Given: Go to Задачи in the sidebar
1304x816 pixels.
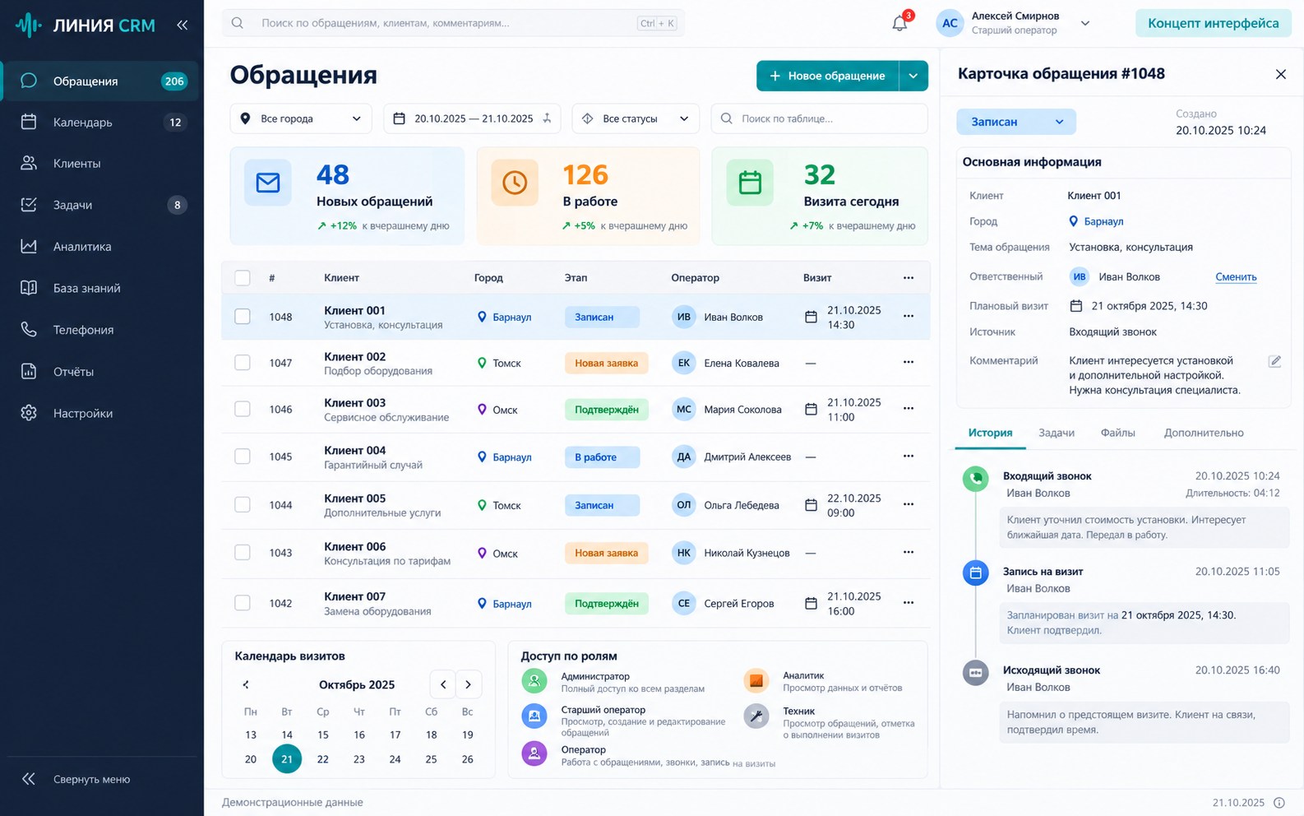Looking at the screenshot, I should (102, 205).
